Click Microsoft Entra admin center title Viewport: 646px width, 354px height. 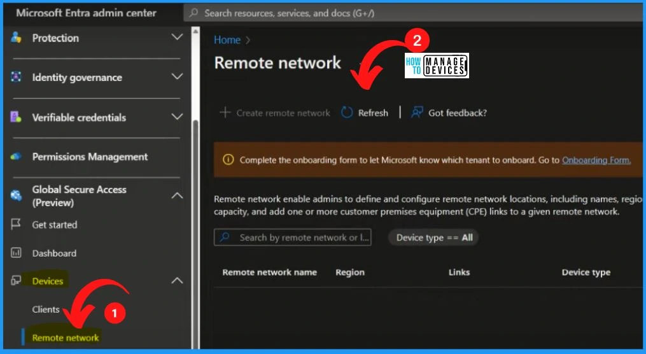[x=86, y=13]
